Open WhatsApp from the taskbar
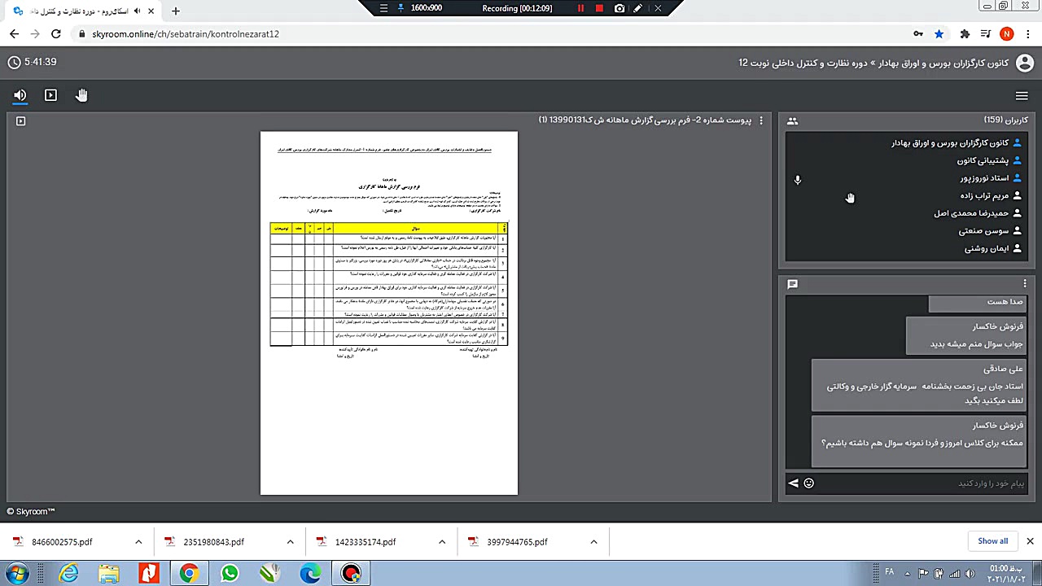Screen dimensions: 1042x586 230,574
